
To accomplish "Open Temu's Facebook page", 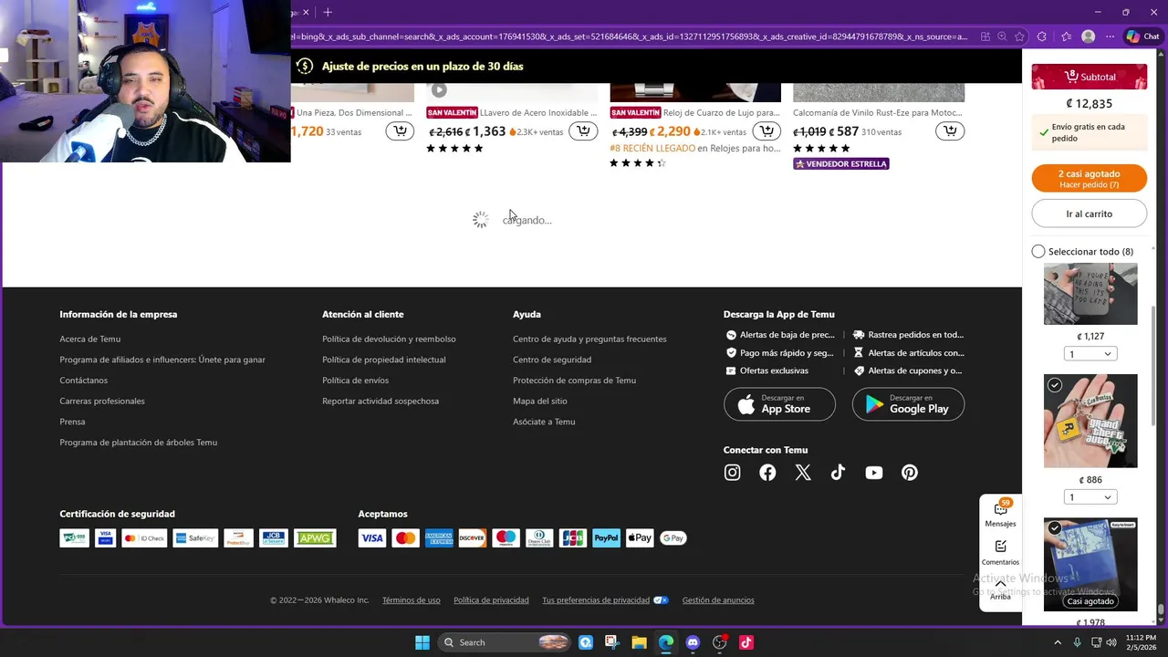I will [767, 473].
